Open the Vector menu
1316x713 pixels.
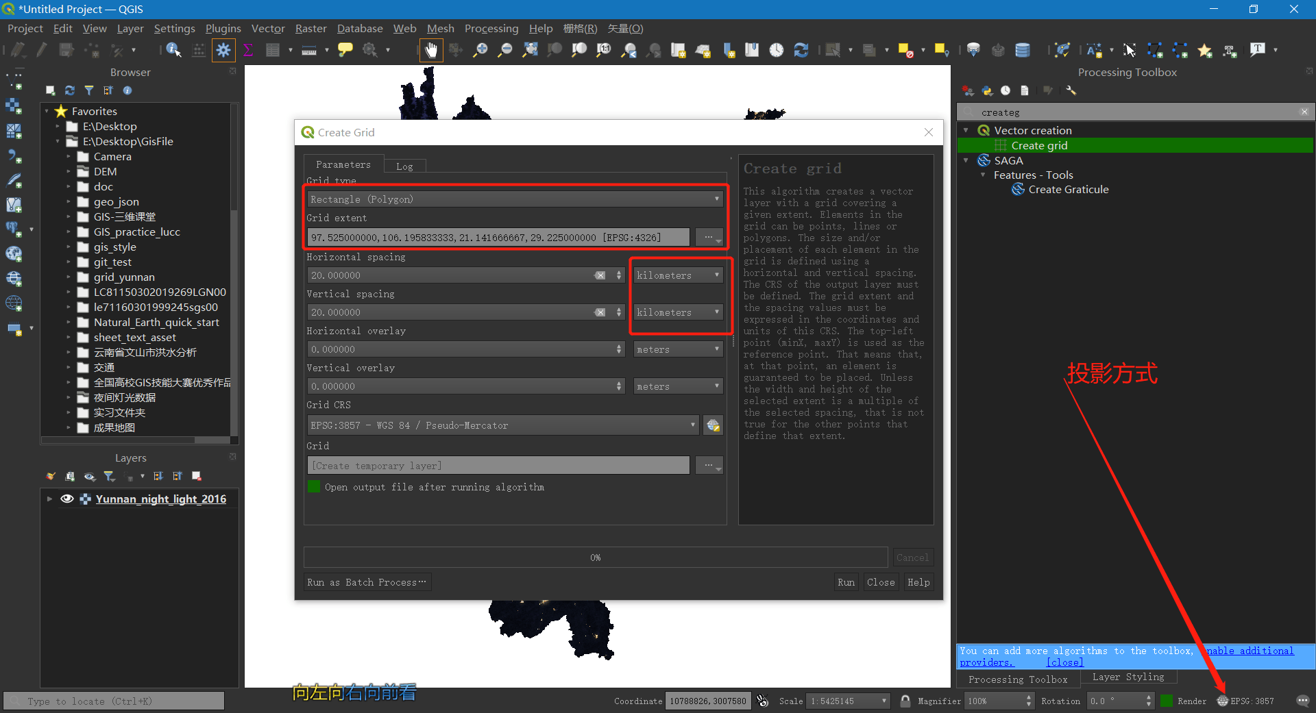268,28
